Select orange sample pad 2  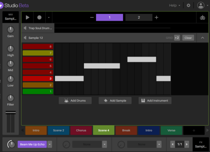pyautogui.click(x=38, y=85)
